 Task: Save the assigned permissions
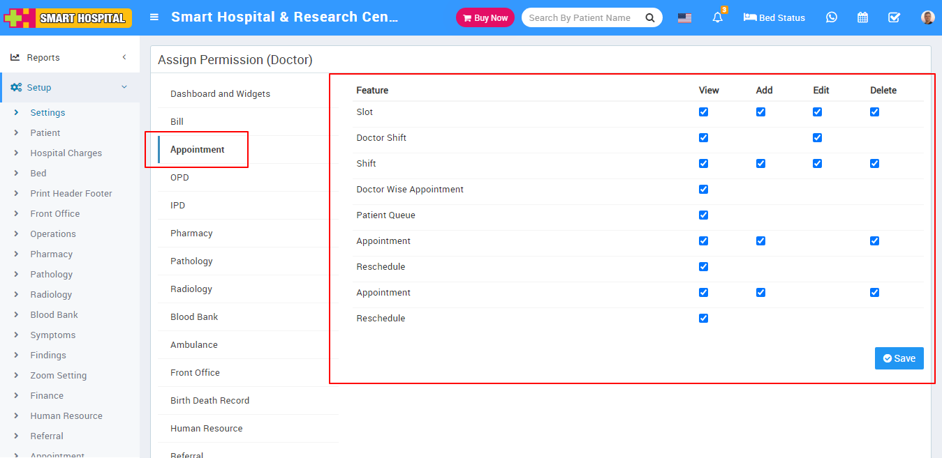(x=899, y=358)
